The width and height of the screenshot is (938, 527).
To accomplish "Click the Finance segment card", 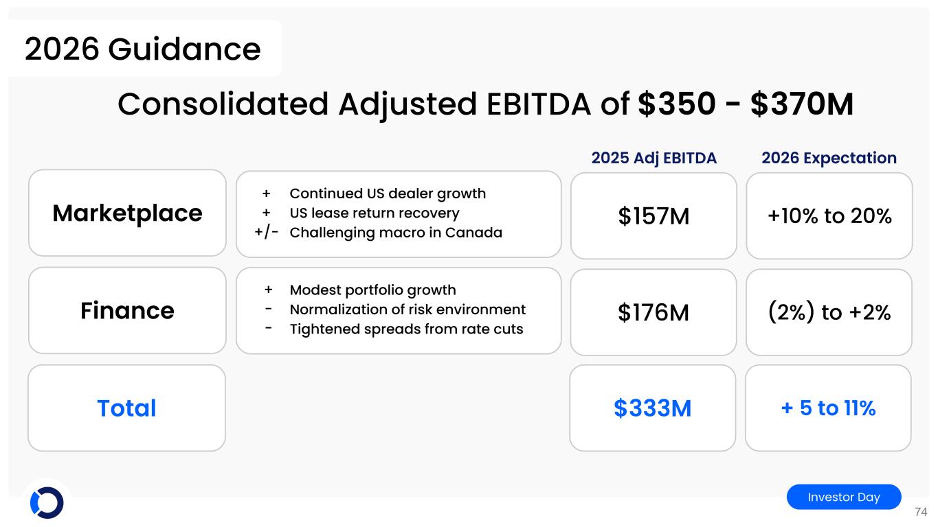I will tap(127, 311).
